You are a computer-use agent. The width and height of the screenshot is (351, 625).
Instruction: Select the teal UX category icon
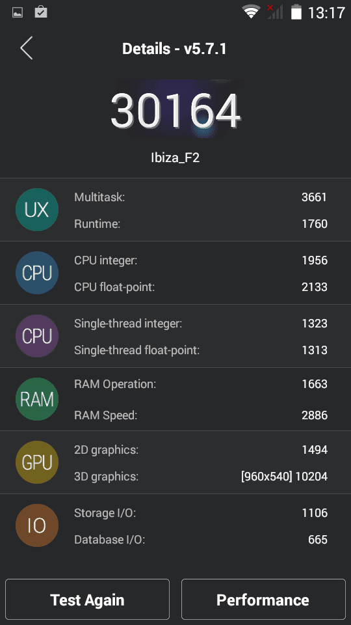[x=37, y=210]
